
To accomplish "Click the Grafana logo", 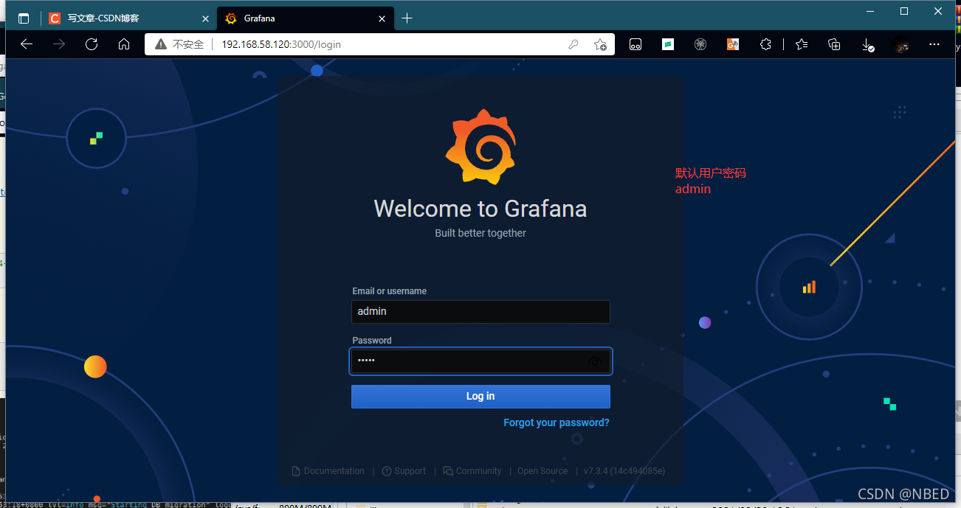I will [x=480, y=146].
